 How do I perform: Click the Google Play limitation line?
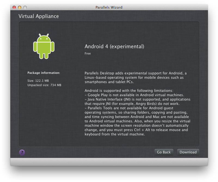[x=134, y=95]
